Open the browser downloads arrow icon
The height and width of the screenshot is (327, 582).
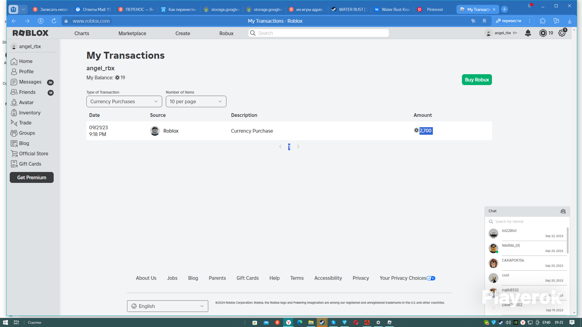pos(570,21)
